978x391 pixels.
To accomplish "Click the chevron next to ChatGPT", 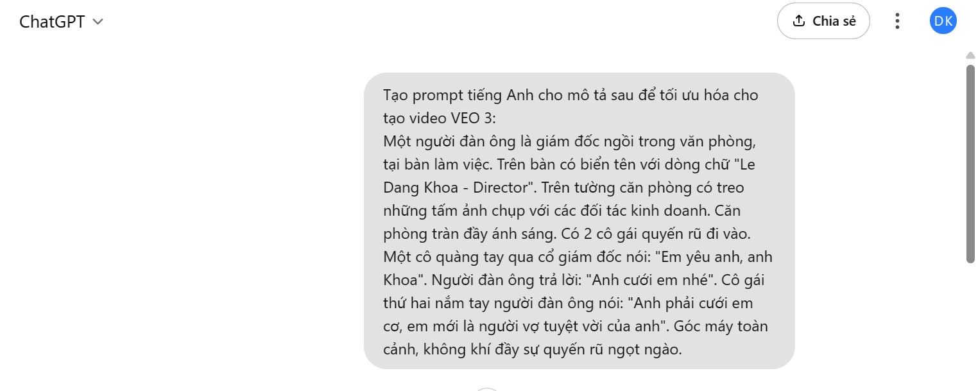I will (98, 21).
